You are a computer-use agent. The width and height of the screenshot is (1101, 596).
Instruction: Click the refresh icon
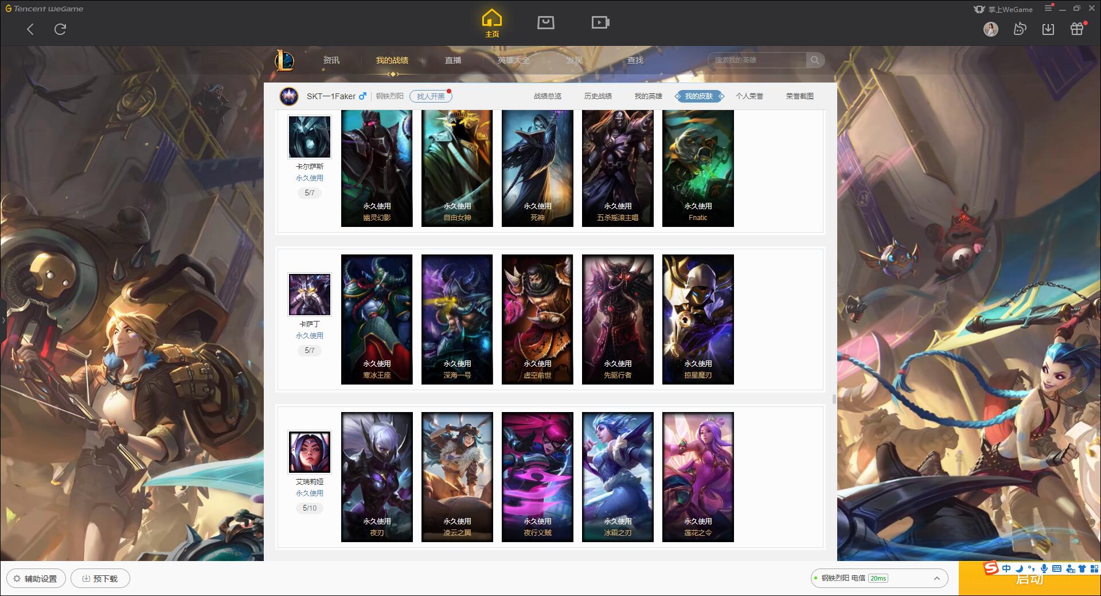coord(60,29)
